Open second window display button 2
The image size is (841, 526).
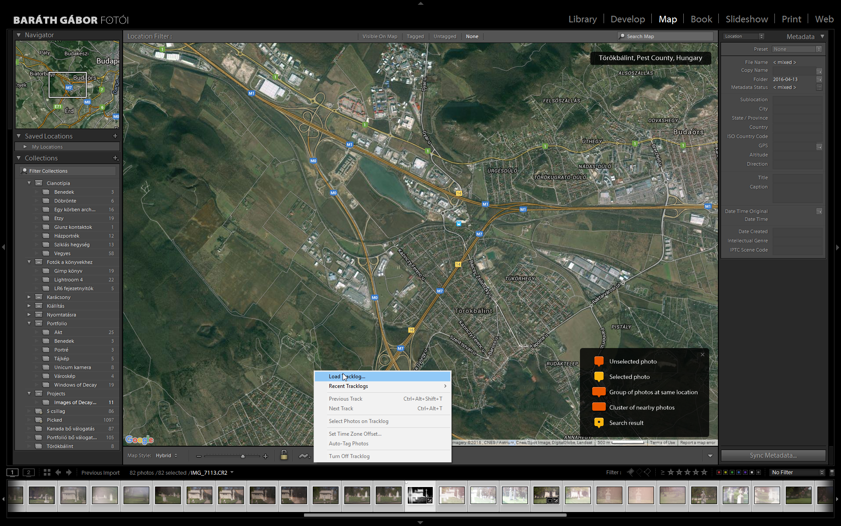28,473
